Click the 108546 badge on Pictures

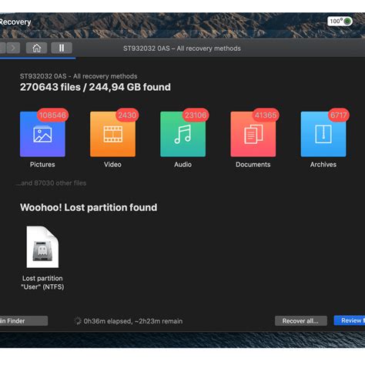tap(52, 115)
